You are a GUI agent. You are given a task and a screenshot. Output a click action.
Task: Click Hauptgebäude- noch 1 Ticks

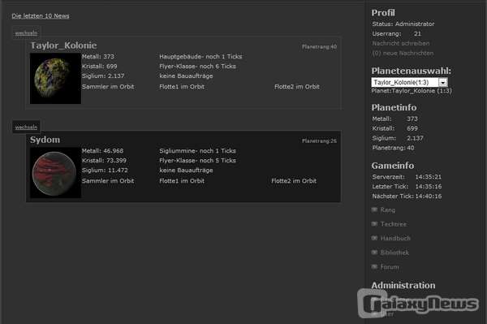[200, 57]
